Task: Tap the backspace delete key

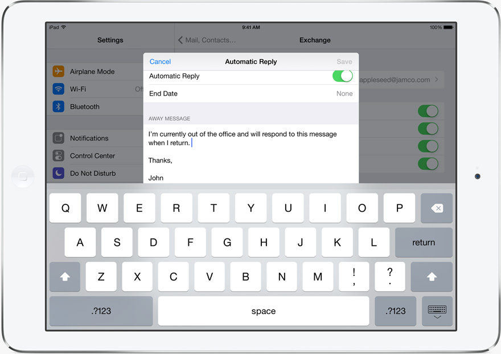Action: [437, 208]
